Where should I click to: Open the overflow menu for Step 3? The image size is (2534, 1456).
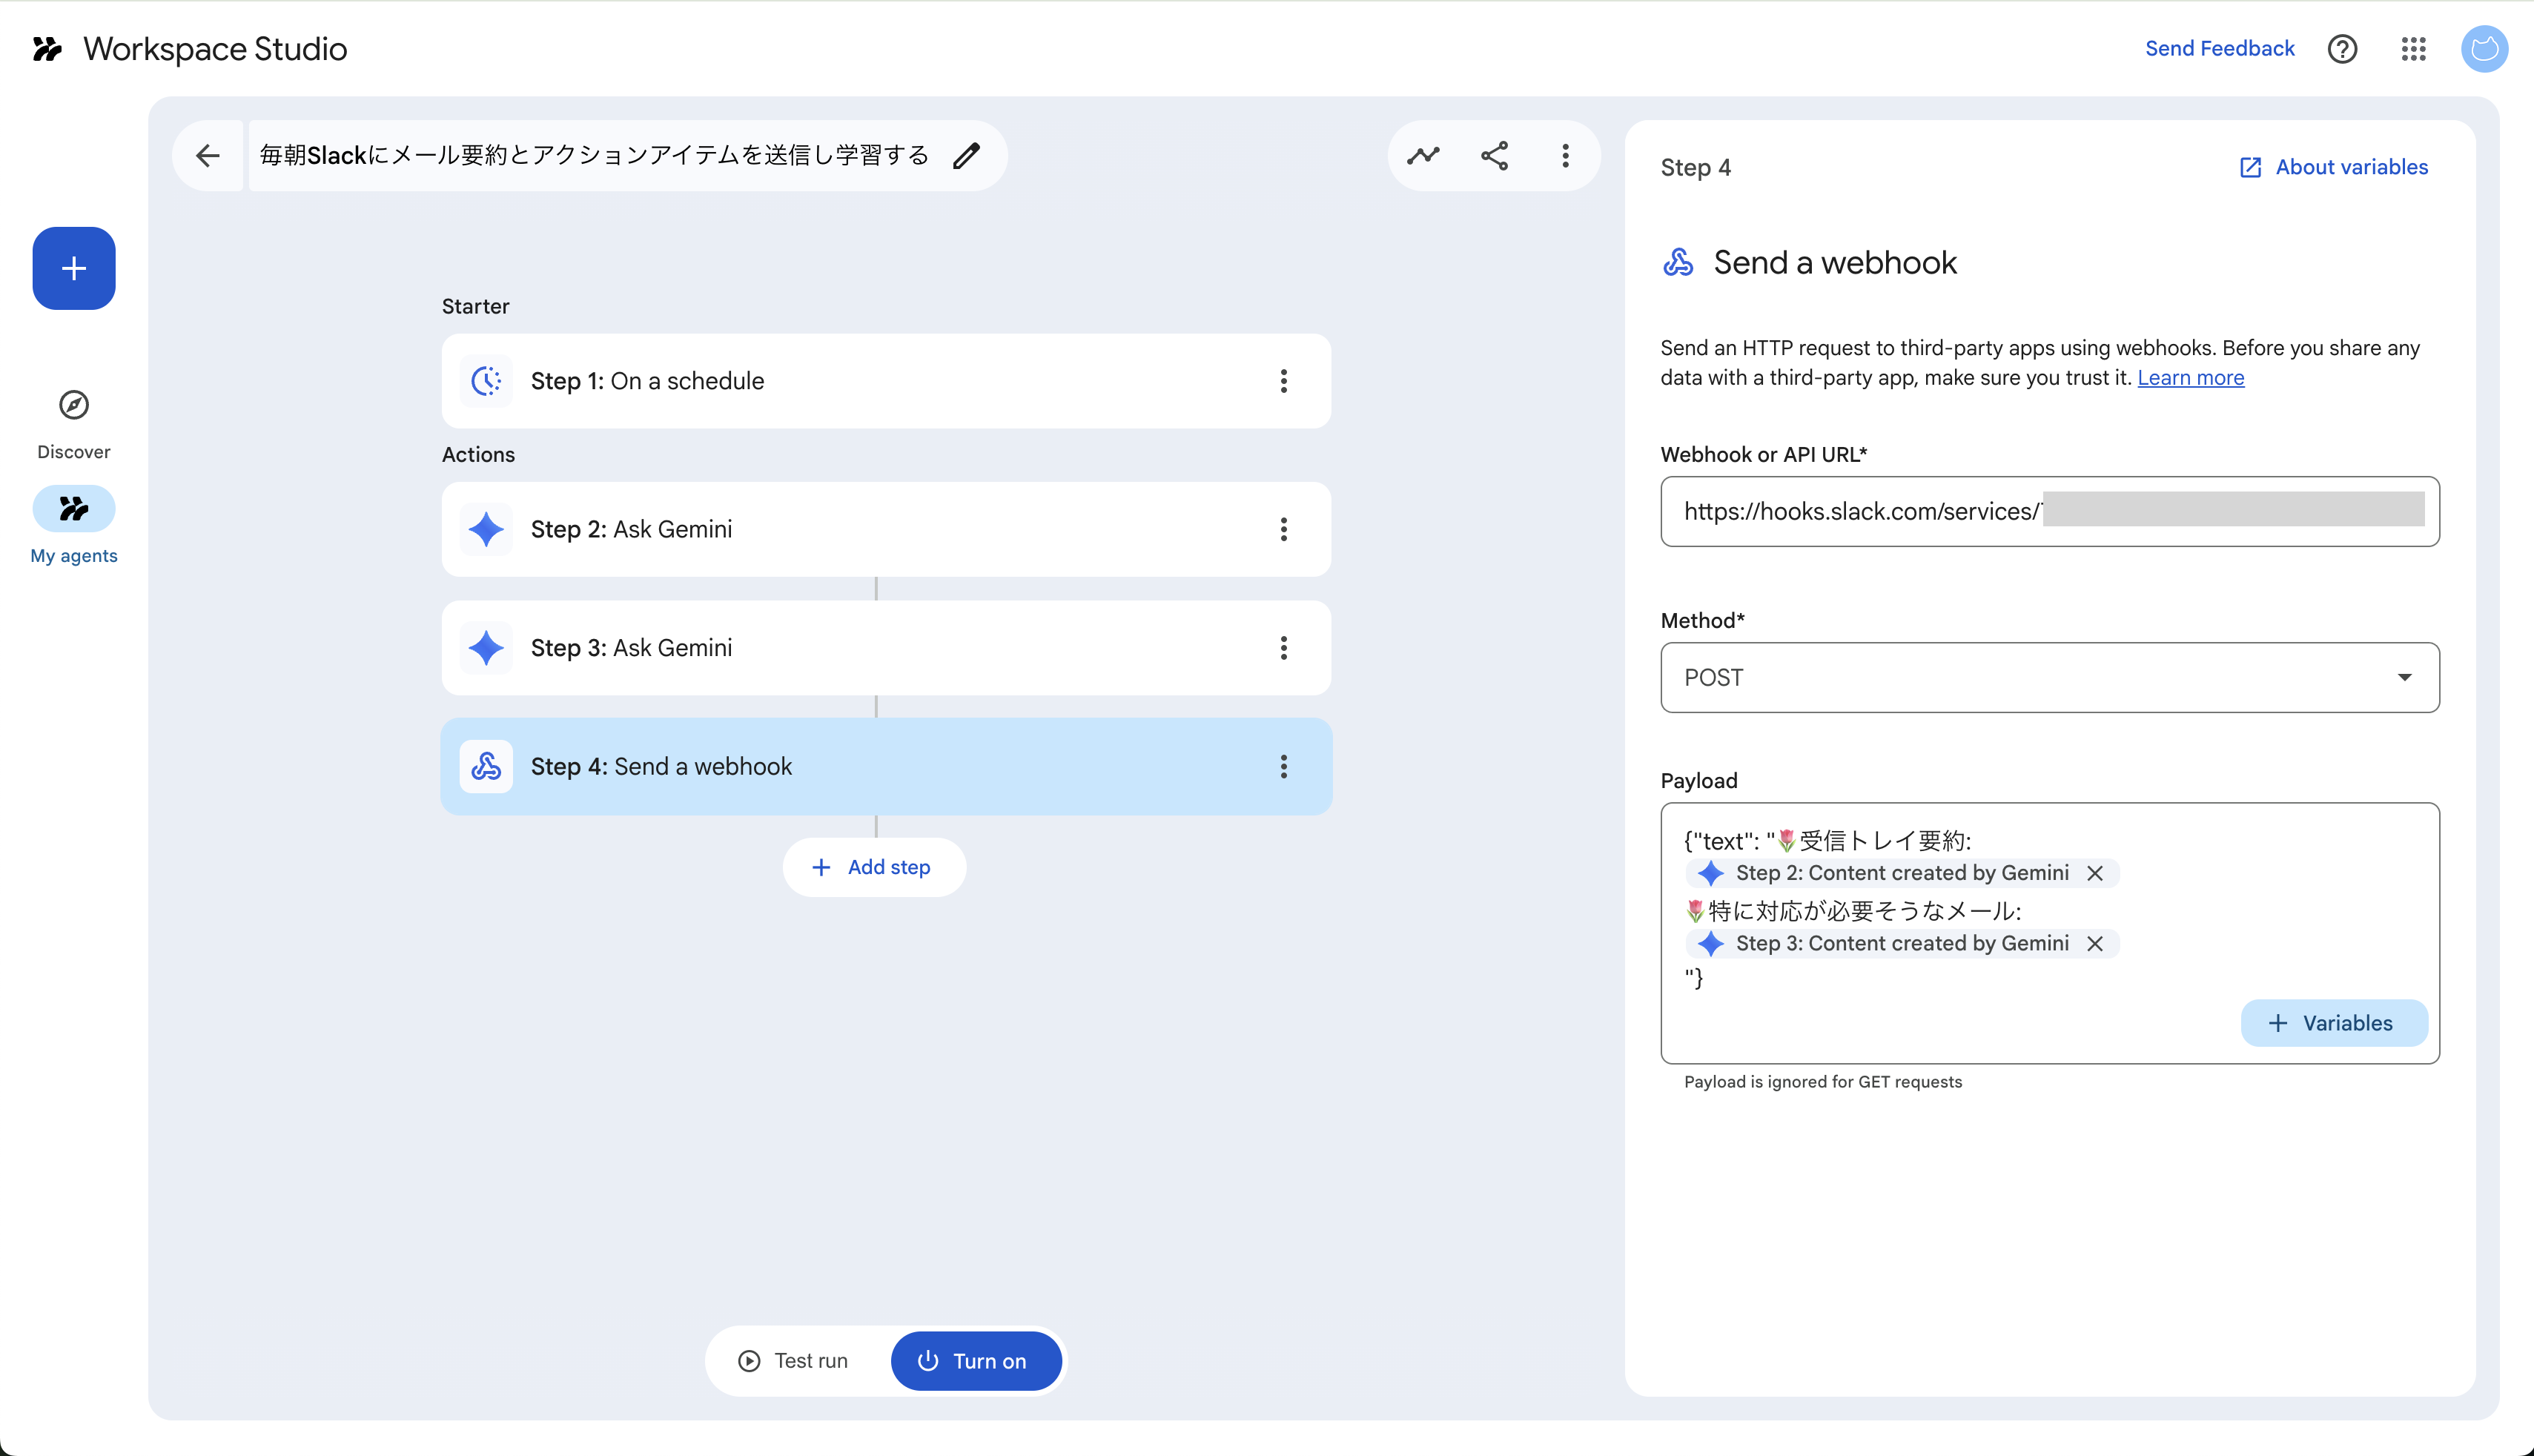tap(1284, 648)
